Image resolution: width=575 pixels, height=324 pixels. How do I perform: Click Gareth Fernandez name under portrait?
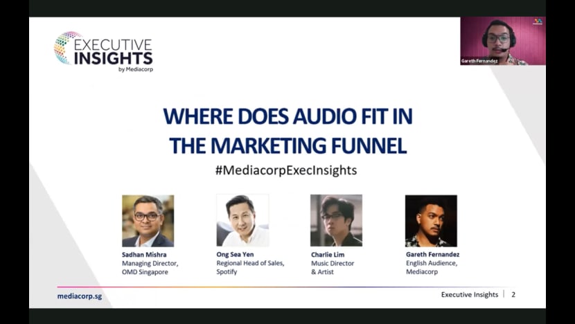tap(432, 254)
